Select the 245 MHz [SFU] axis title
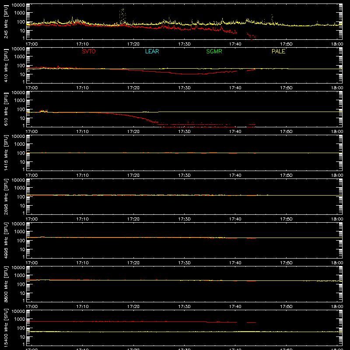 point(6,21)
